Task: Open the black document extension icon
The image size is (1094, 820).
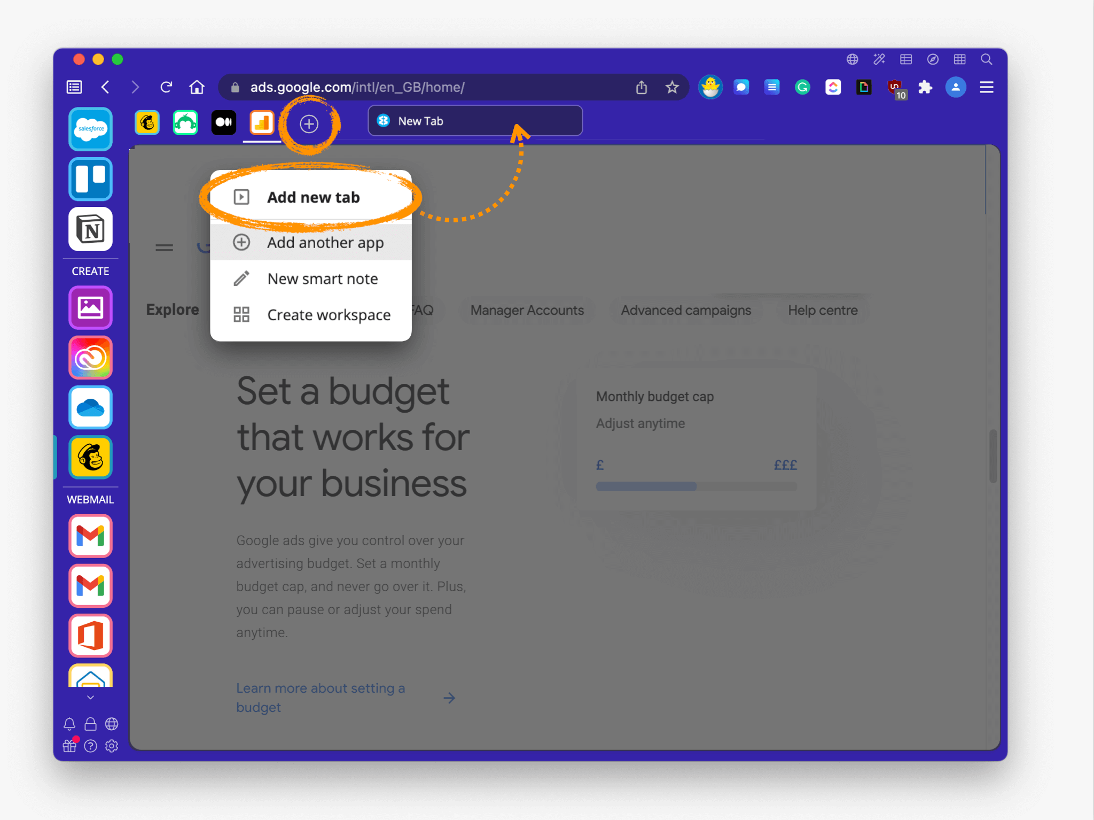Action: tap(864, 87)
